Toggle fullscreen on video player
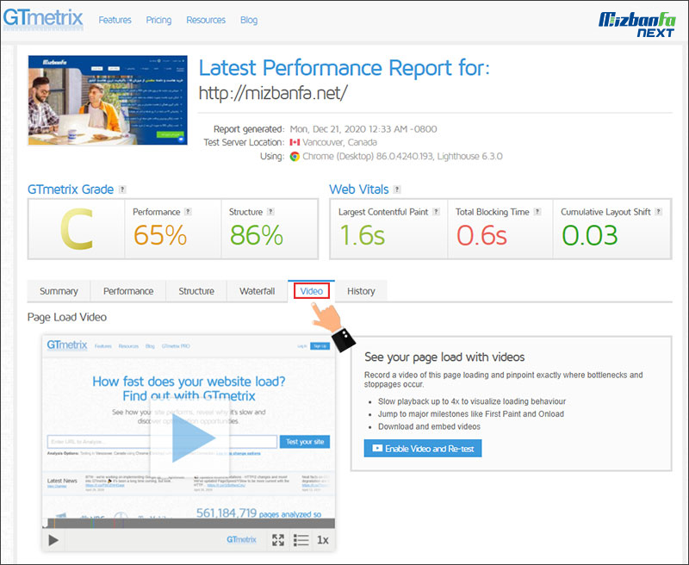Viewport: 689px width, 565px height. pos(277,540)
